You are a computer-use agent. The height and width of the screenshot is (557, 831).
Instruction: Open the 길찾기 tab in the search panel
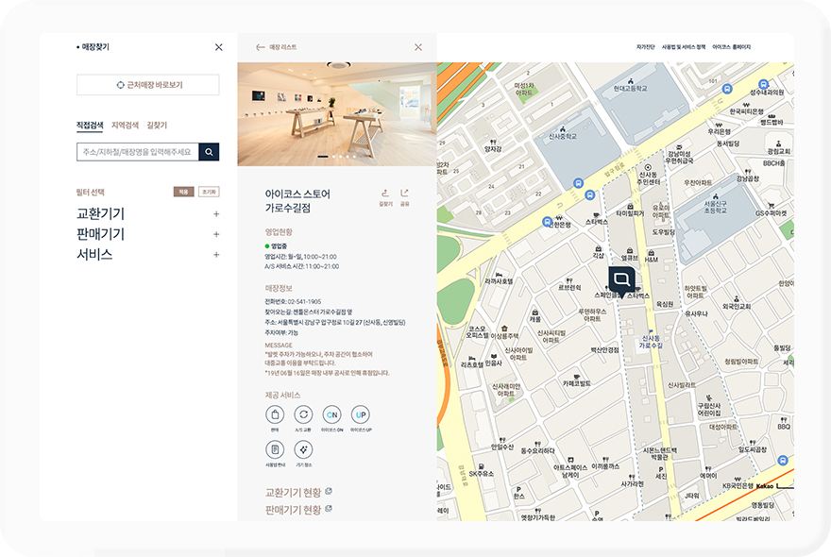[x=157, y=125]
